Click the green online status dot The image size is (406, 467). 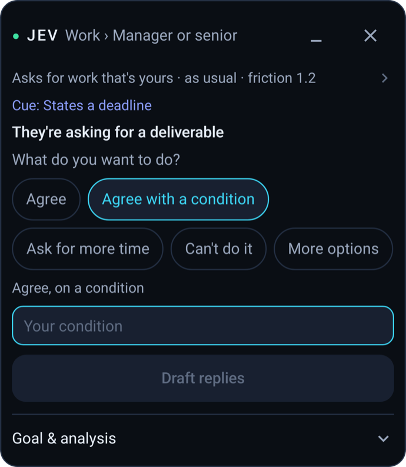click(16, 37)
